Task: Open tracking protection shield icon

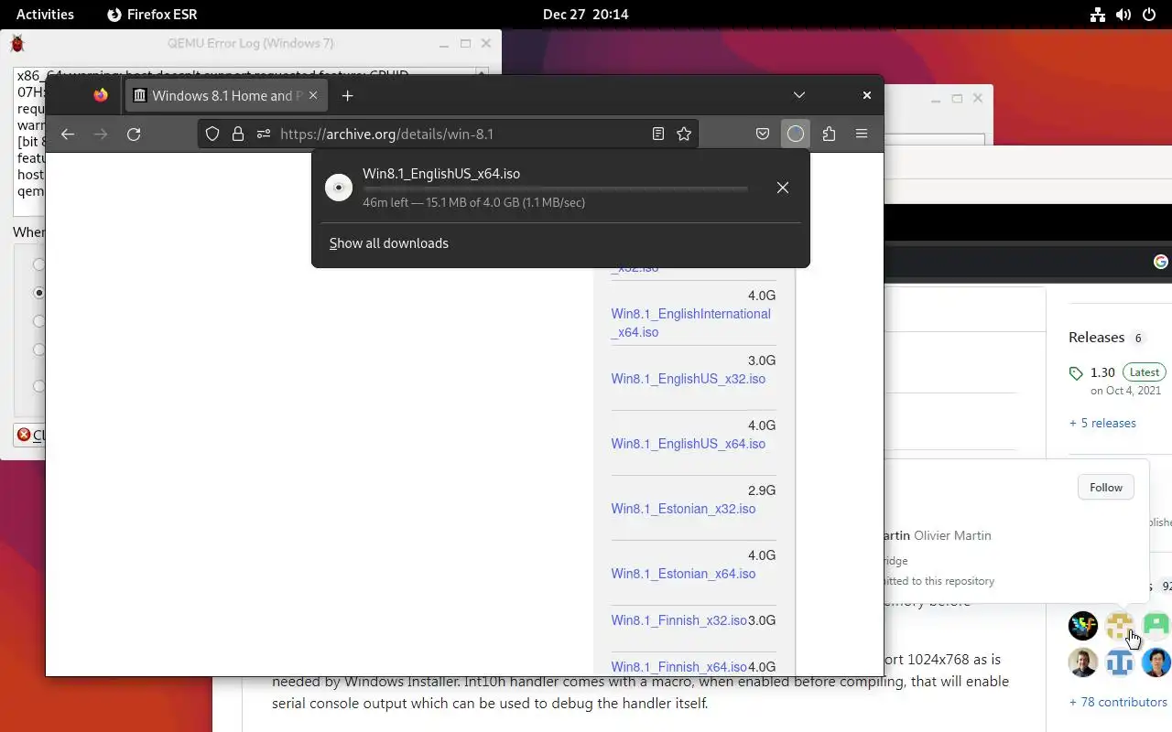Action: [x=212, y=134]
